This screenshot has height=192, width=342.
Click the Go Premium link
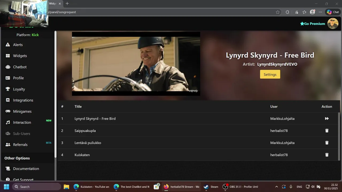[312, 23]
